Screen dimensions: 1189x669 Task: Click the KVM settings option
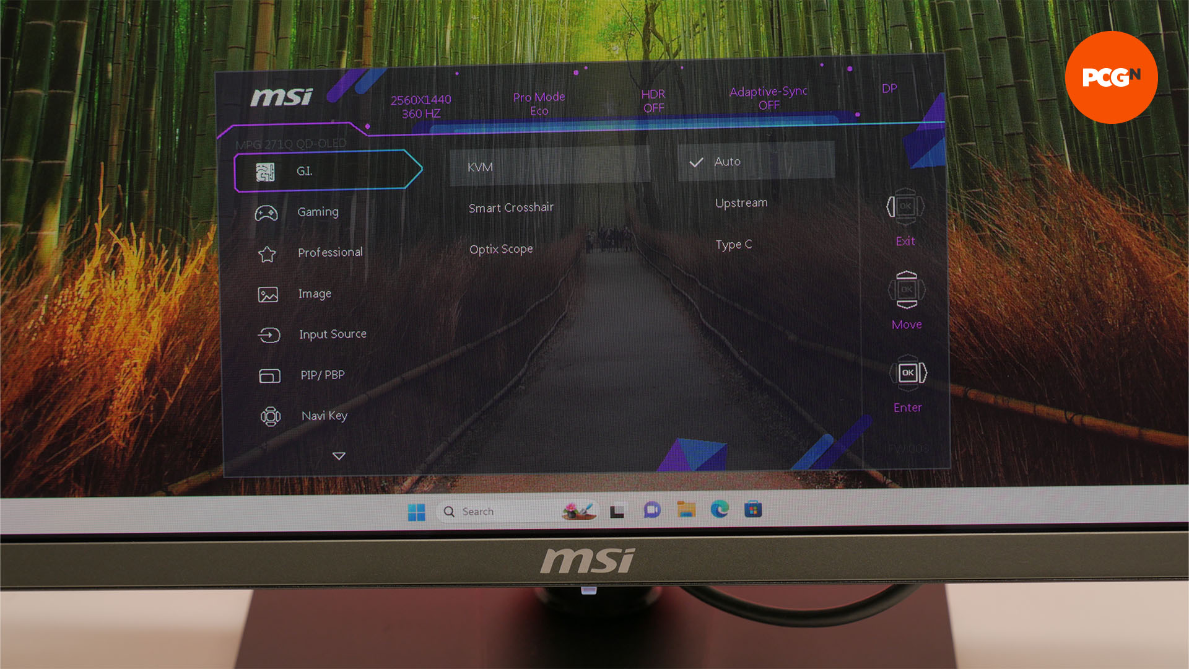[479, 166]
